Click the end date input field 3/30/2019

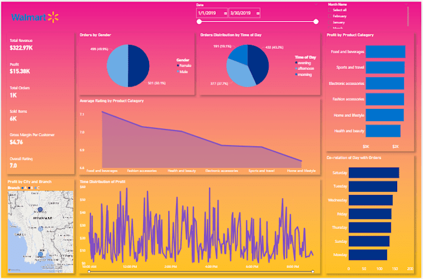coord(244,13)
